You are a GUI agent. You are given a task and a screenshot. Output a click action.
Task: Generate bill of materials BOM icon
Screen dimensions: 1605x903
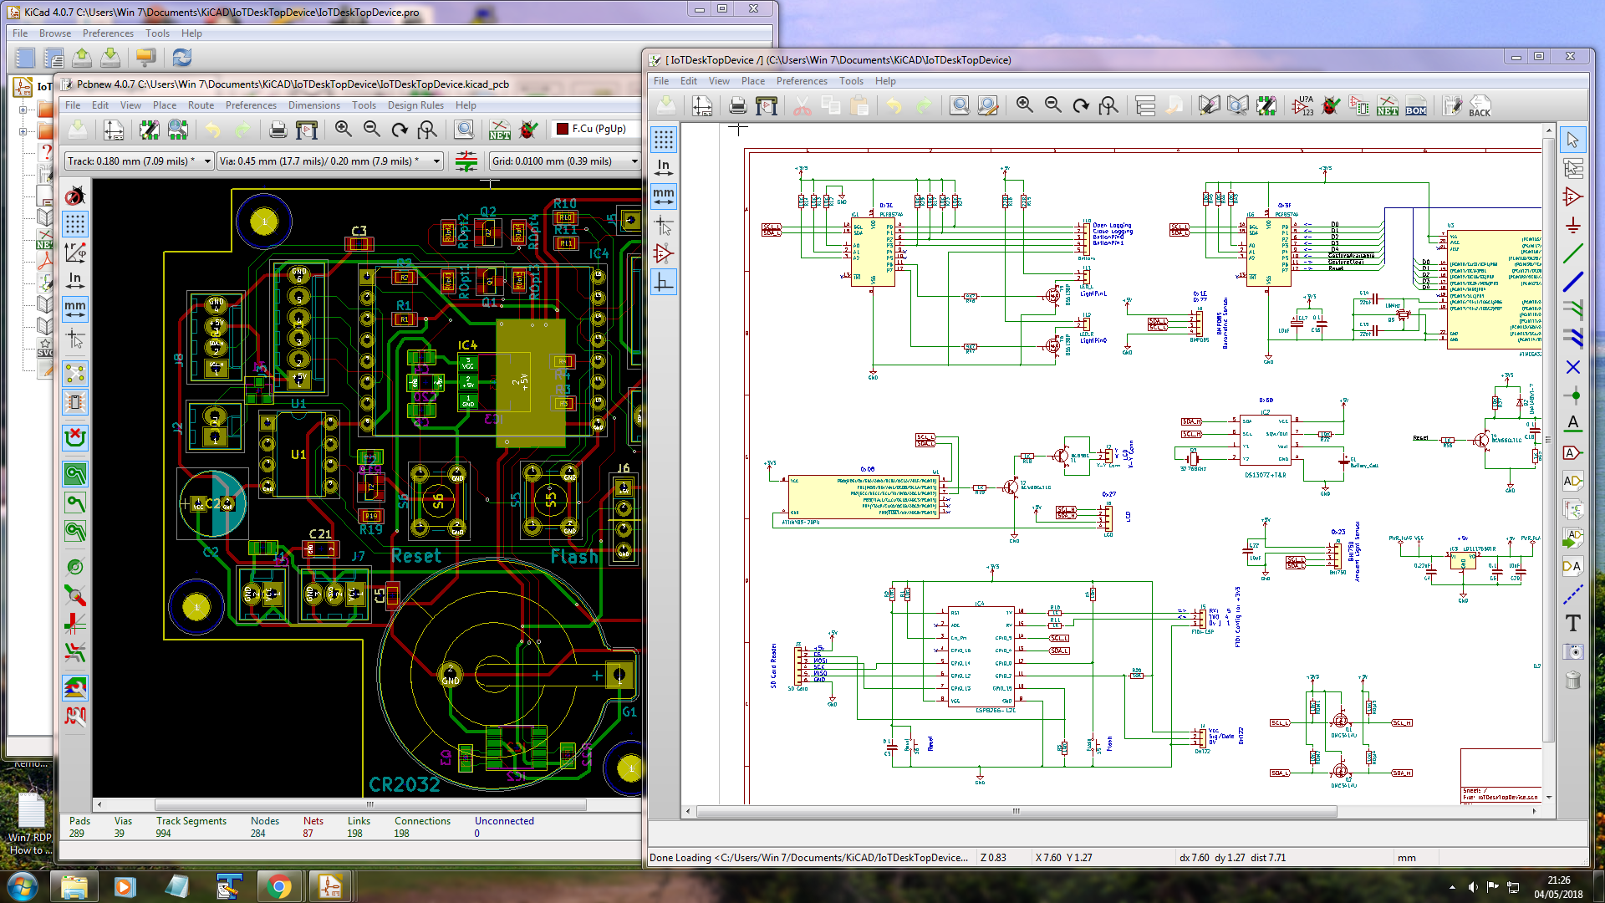[x=1416, y=105]
